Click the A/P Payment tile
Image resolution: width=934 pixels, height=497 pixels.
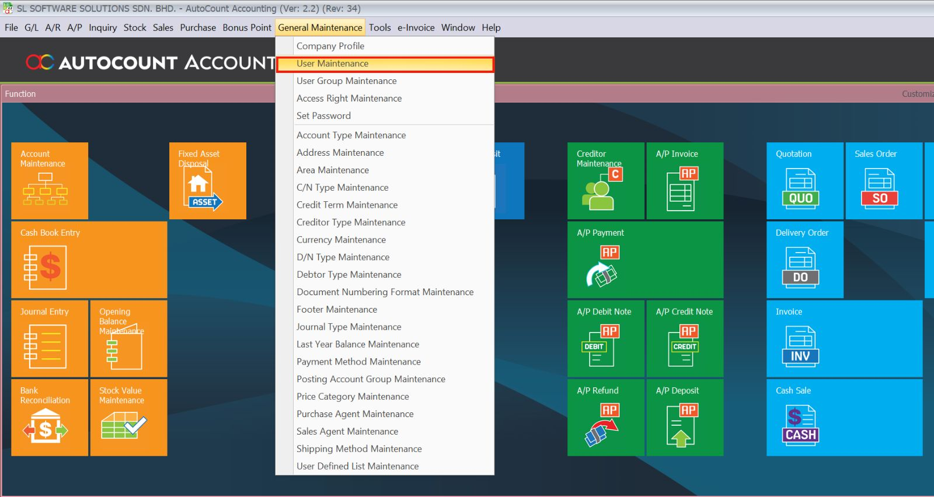[x=645, y=260]
